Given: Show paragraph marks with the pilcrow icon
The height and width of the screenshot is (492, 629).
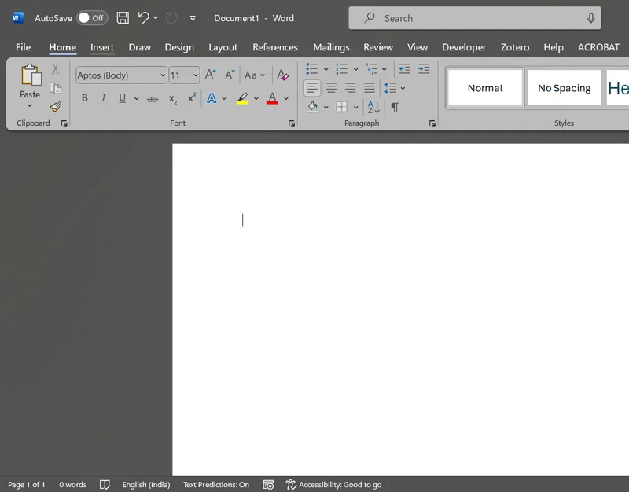Looking at the screenshot, I should (394, 106).
